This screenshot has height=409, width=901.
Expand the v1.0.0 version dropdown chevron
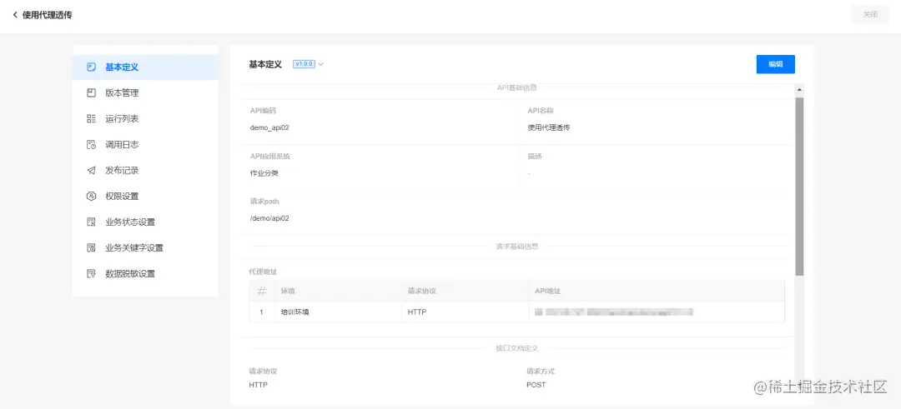pyautogui.click(x=320, y=64)
